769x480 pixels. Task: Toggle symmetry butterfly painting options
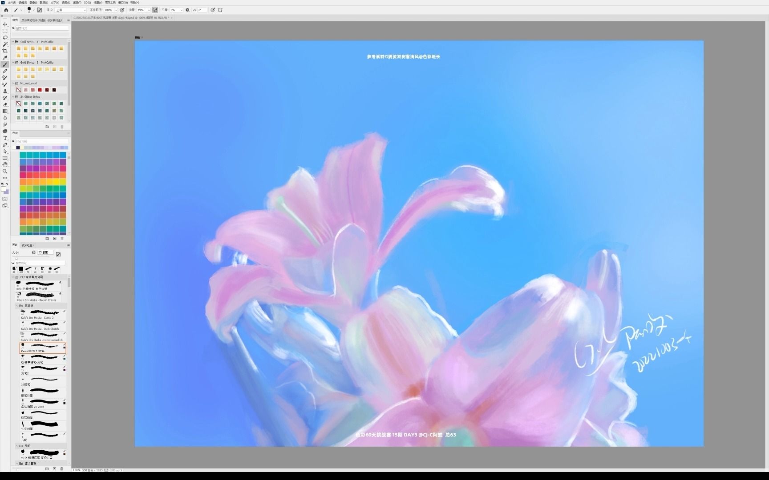[220, 10]
